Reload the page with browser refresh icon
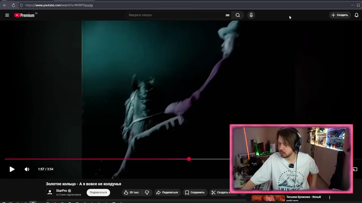Viewport: 362px width, 203px height. [x=13, y=5]
